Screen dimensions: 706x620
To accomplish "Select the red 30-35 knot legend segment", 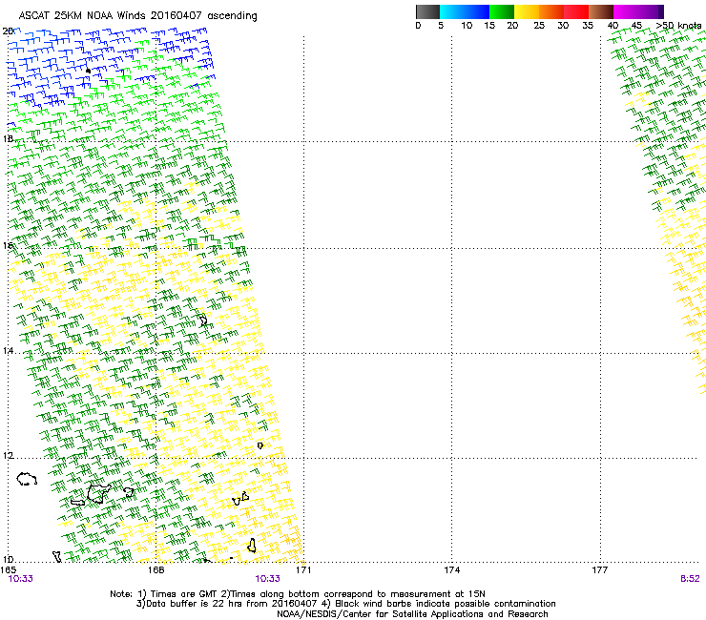I will pyautogui.click(x=576, y=11).
